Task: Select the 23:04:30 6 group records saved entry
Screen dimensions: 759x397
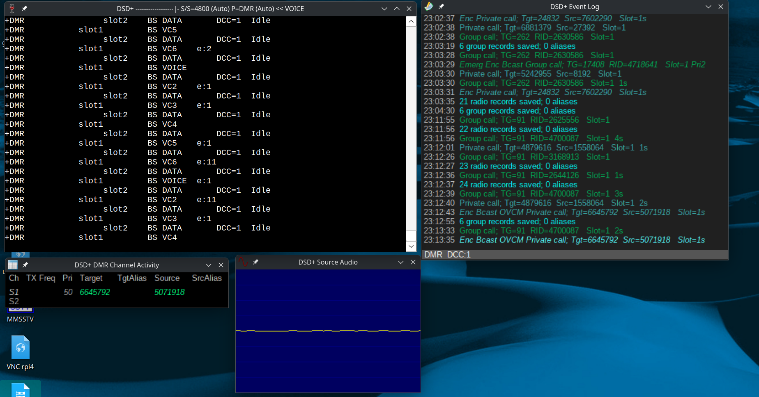Action: (x=500, y=111)
